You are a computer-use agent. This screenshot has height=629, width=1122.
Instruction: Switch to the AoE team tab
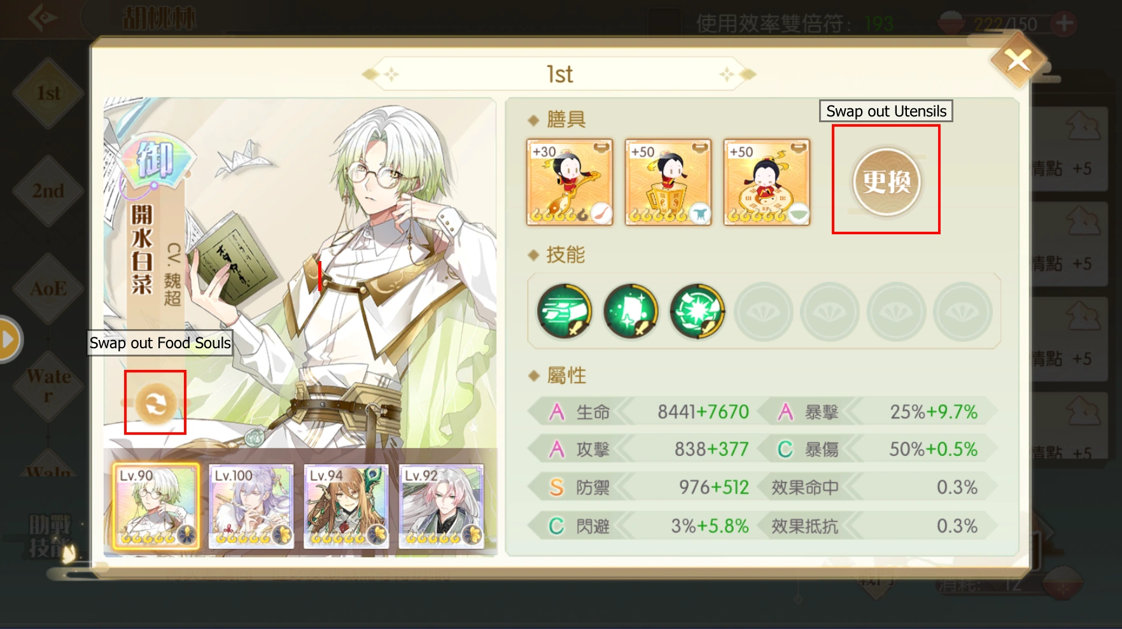(x=48, y=288)
